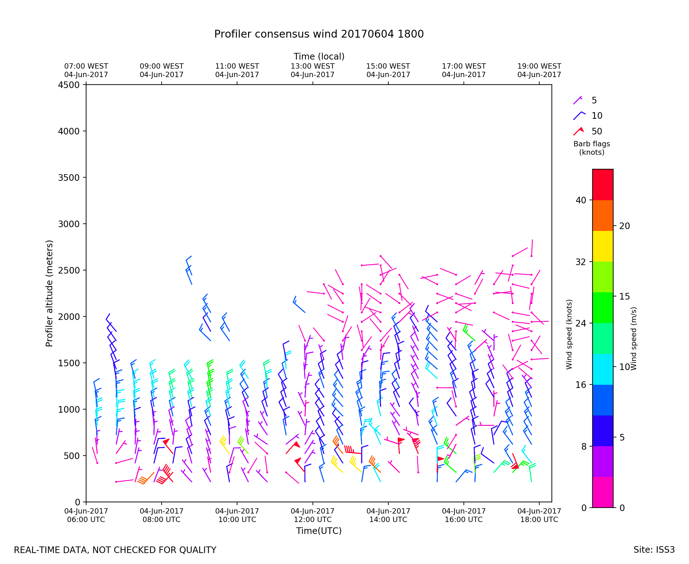Click the 'Profiler altitude (meters)' axis label
Image resolution: width=689 pixels, height=564 pixels.
49,293
